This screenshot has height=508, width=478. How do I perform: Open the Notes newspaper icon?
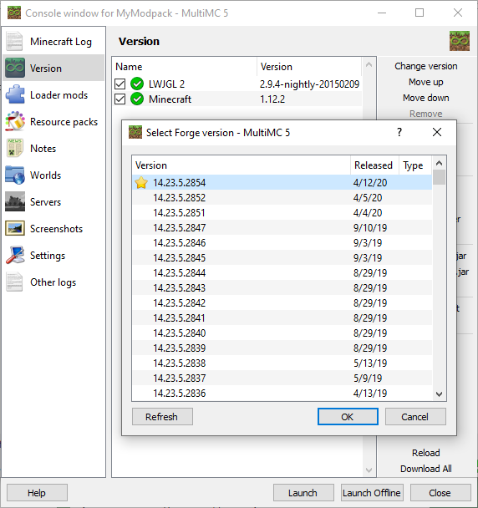tap(14, 148)
